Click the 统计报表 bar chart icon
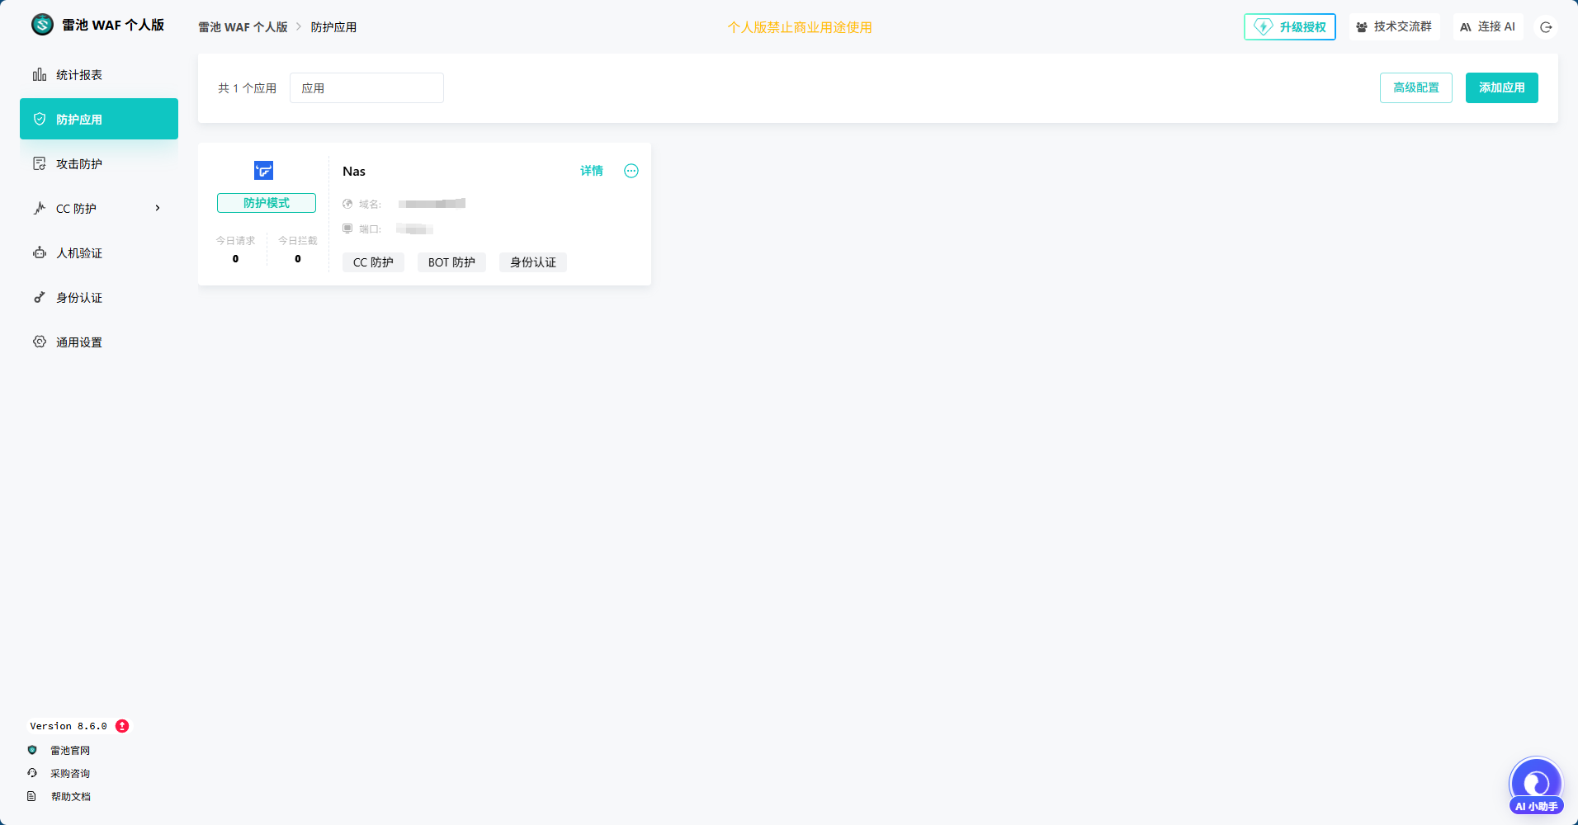The height and width of the screenshot is (825, 1578). [x=40, y=75]
